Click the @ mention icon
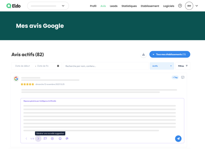205x152 pixels. coord(67,138)
